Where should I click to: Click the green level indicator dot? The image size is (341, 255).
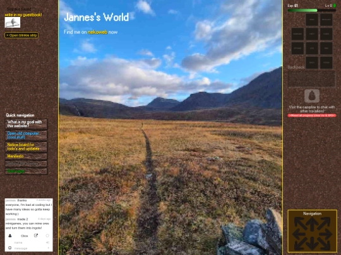335,6
